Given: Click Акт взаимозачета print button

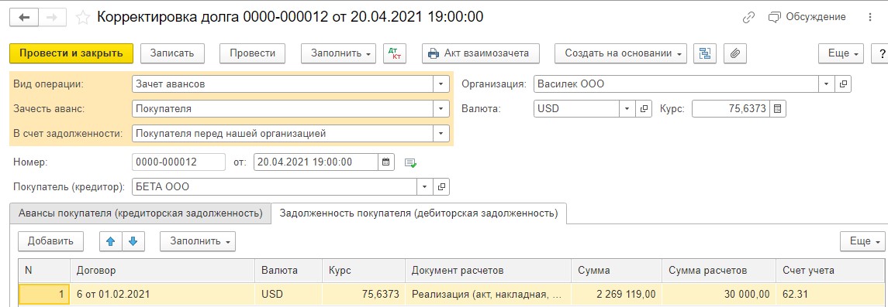Looking at the screenshot, I should 480,53.
